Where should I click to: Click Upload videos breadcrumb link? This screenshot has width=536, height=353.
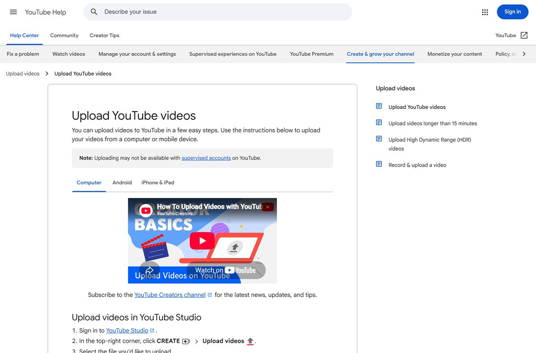click(23, 74)
